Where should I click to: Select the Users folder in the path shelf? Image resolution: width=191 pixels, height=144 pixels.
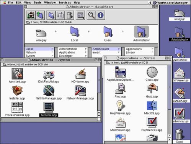[108, 31]
